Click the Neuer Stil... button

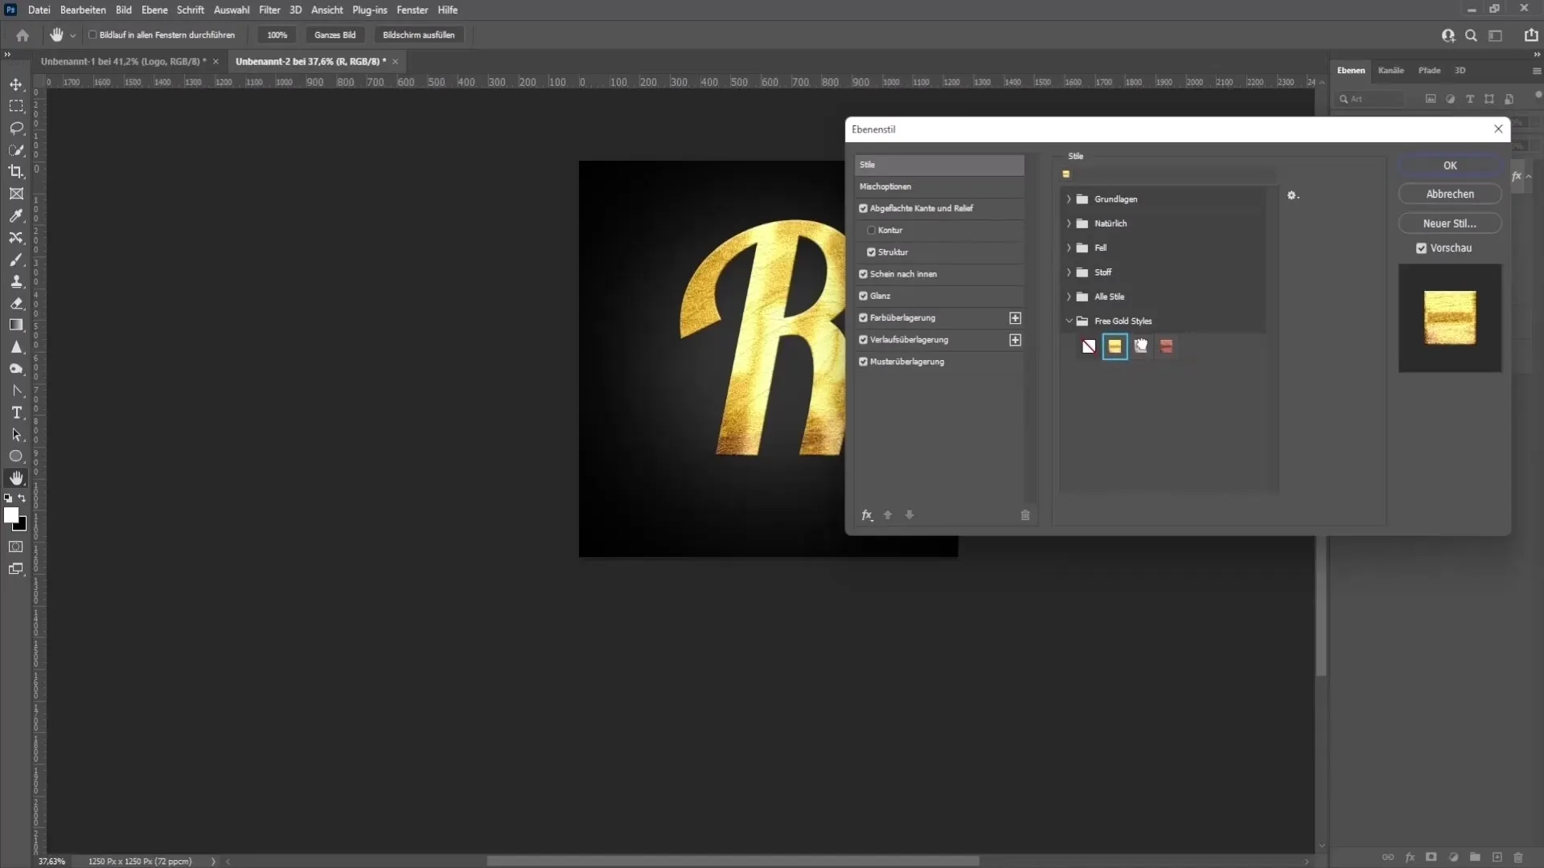coord(1450,223)
